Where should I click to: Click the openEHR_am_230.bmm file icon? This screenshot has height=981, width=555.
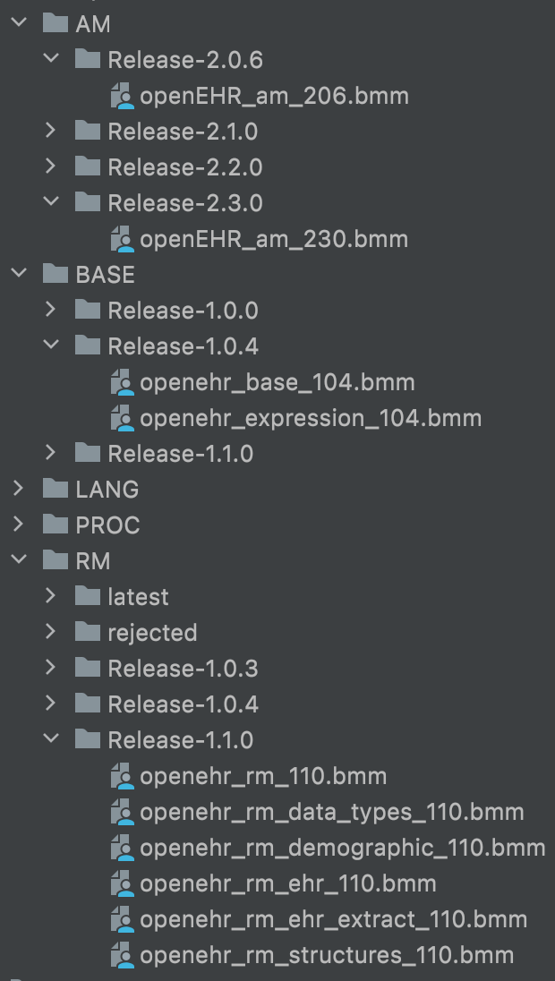click(x=122, y=239)
